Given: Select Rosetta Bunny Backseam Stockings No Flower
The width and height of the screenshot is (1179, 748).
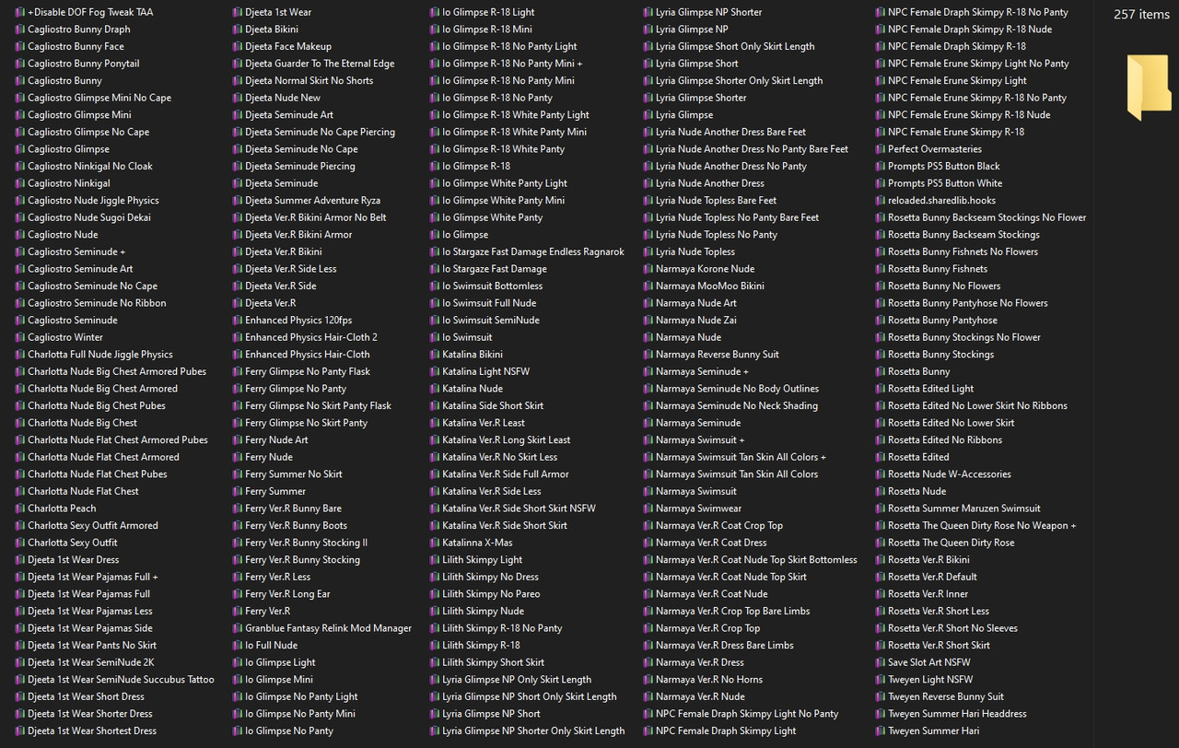Looking at the screenshot, I should [987, 217].
